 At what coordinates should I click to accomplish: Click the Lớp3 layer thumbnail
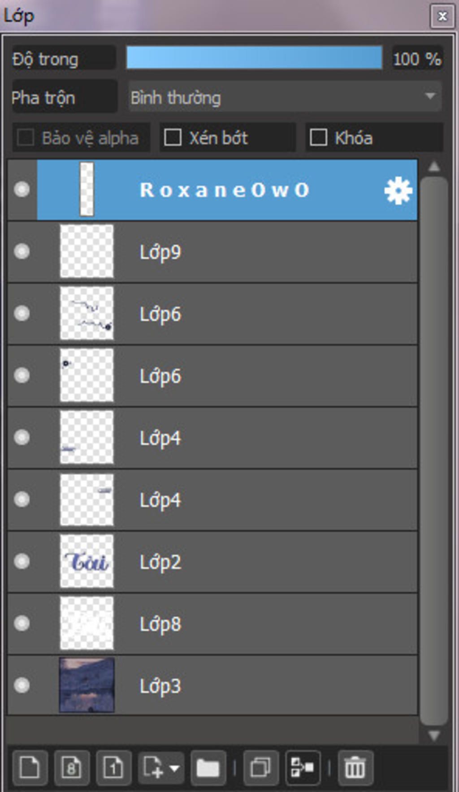pyautogui.click(x=87, y=685)
